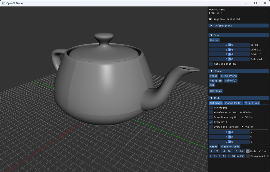Open the Background Color swatch

click(248, 156)
